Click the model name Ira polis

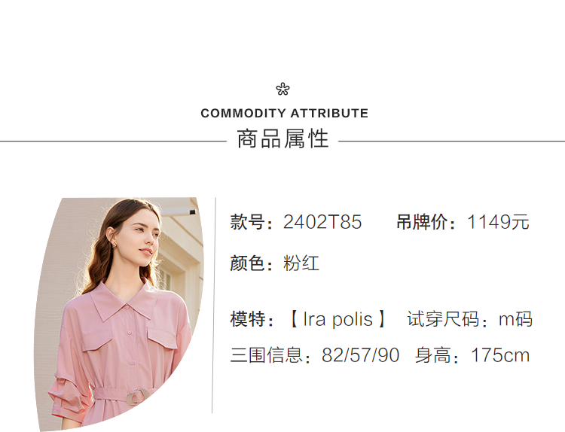337,319
